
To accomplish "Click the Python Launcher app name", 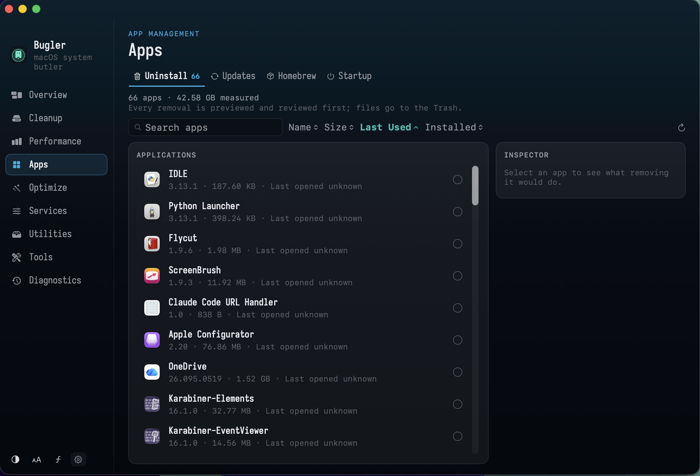I will (x=204, y=206).
